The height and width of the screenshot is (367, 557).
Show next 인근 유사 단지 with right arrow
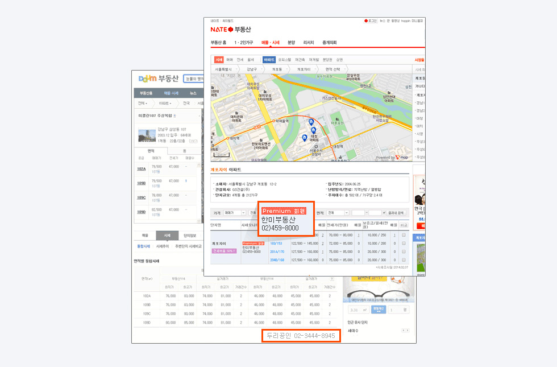point(407,331)
